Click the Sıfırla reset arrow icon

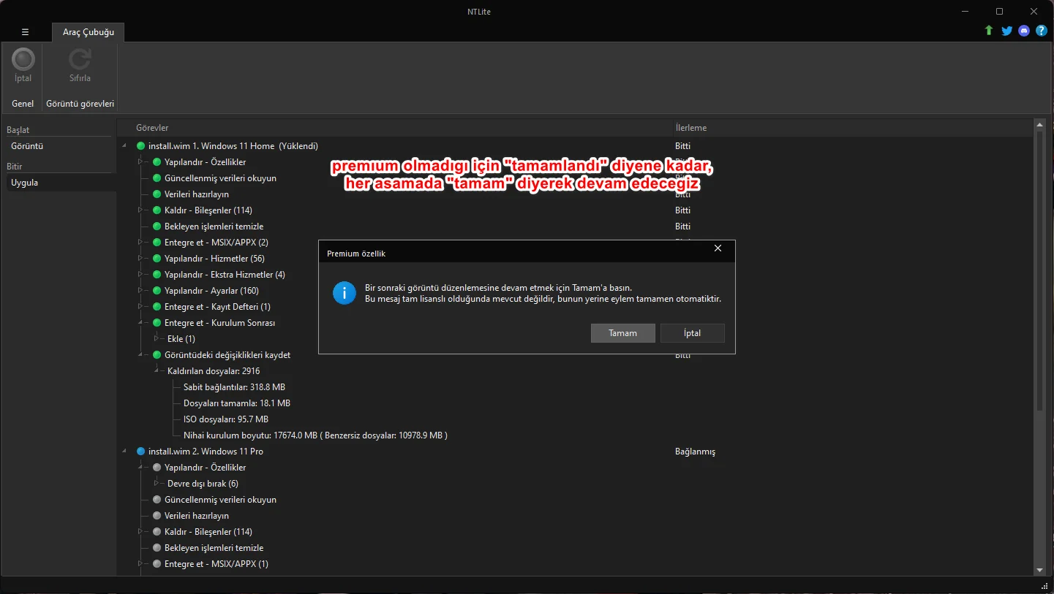[x=80, y=59]
